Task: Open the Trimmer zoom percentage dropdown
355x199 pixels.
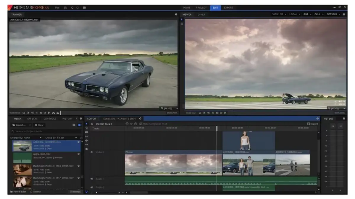Action: click(x=169, y=108)
